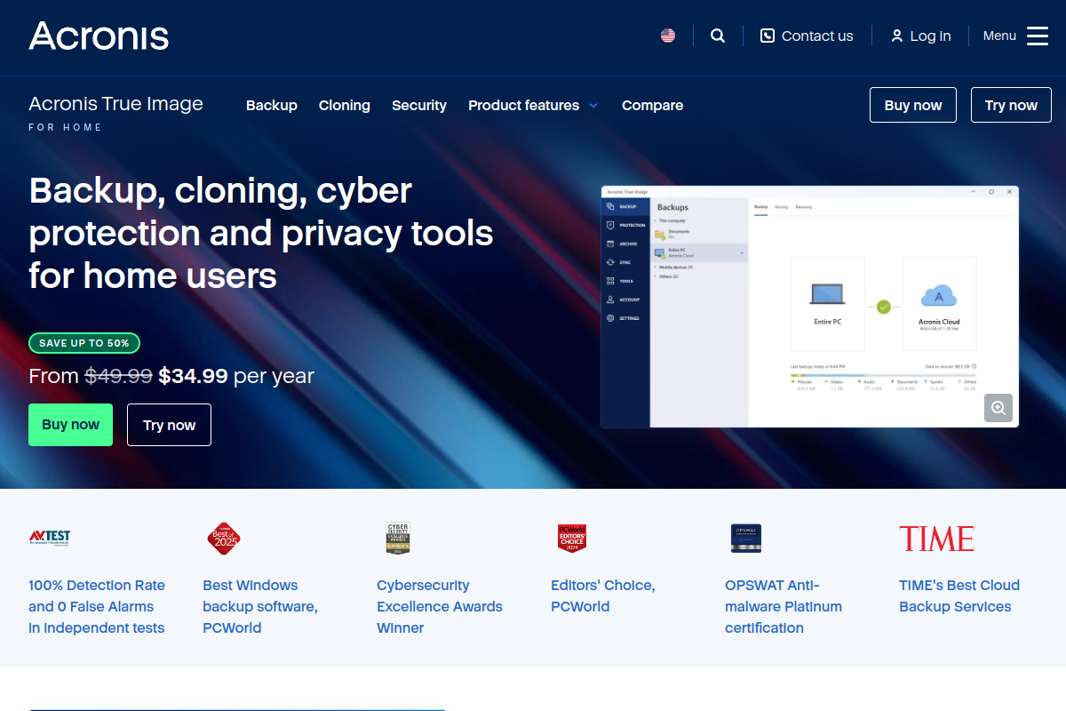Click the AV-TEST award logo
Viewport: 1066px width, 711px height.
(x=50, y=538)
